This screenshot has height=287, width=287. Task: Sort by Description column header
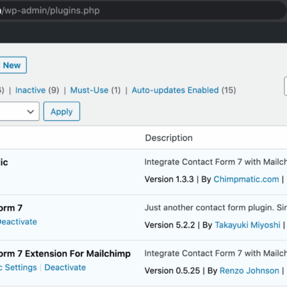[x=169, y=138]
